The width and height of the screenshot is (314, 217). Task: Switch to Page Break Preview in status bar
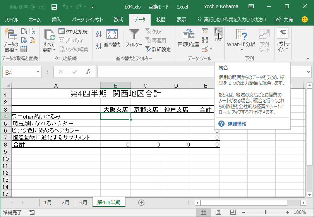(233, 212)
